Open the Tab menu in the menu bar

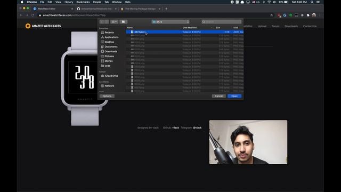click(107, 2)
